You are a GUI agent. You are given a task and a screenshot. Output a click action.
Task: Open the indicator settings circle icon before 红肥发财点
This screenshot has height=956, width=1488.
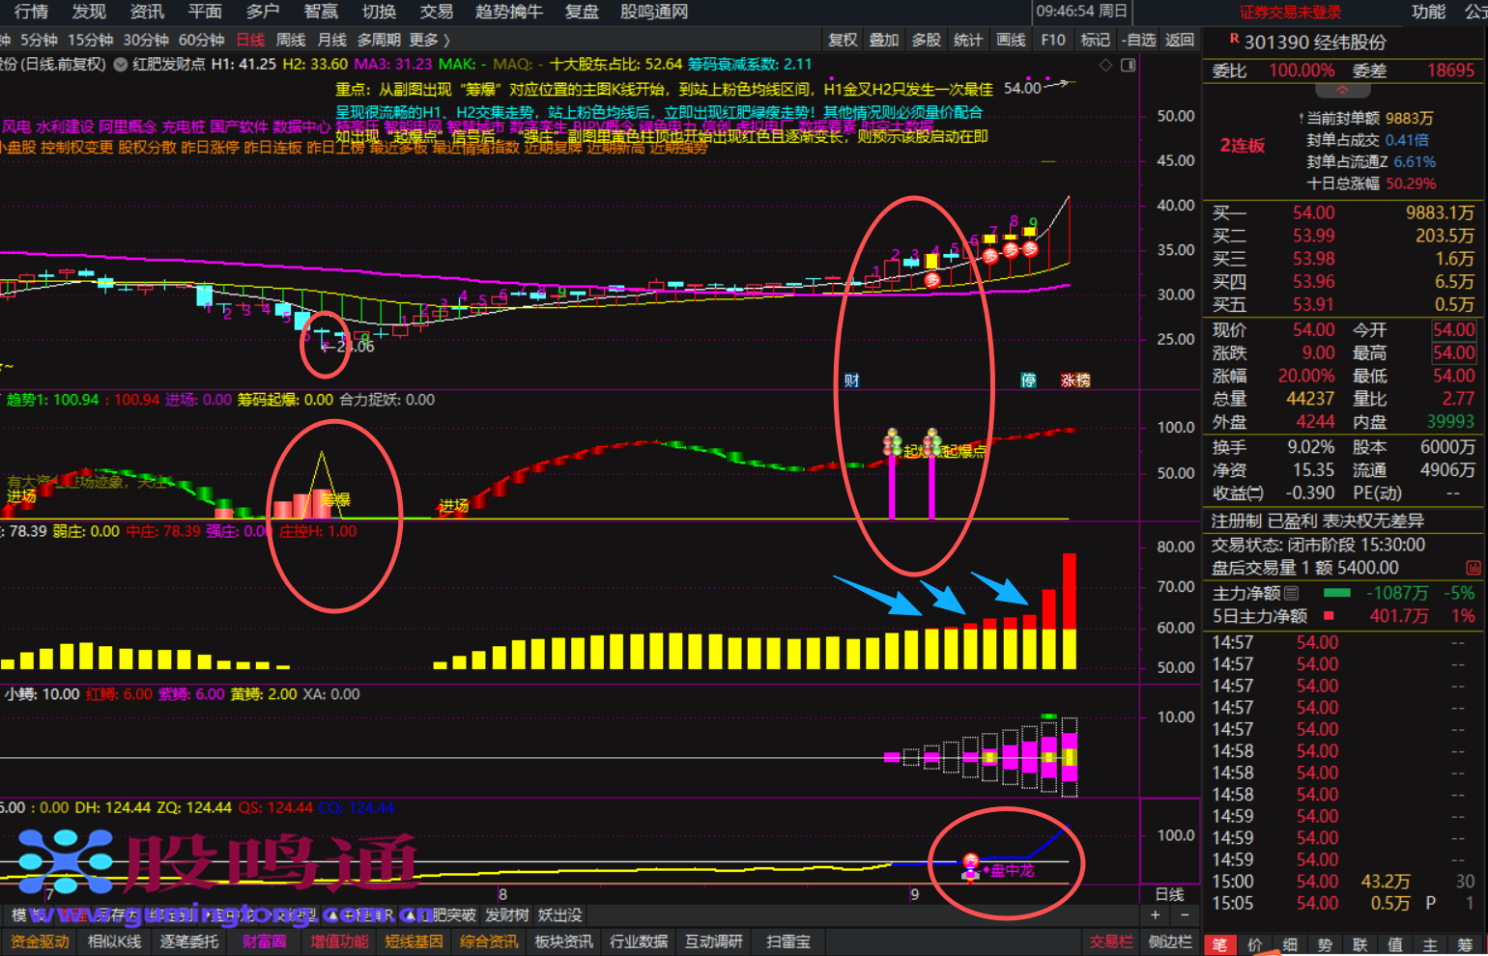(121, 65)
